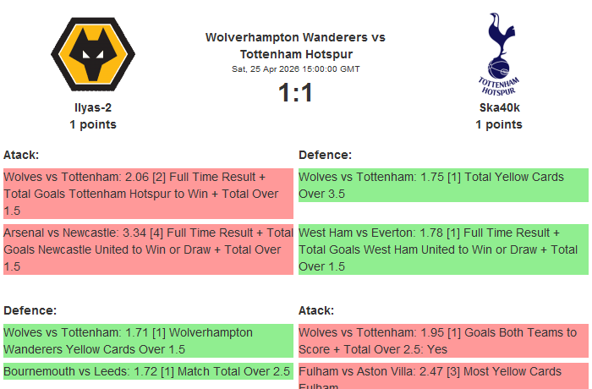Screen dimensions: 592x389
Task: Click the Tottenham Hotspur cockerel crest
Action: [499, 54]
